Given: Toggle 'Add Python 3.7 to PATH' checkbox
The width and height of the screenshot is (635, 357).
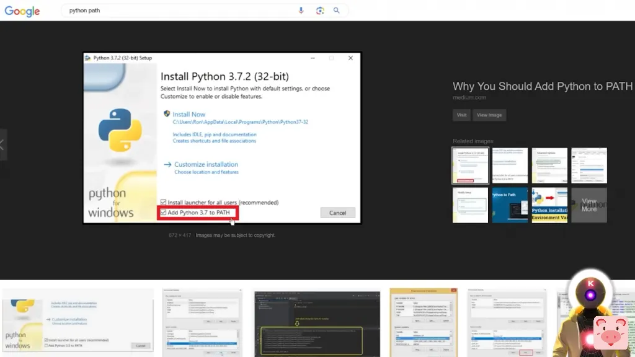Looking at the screenshot, I should tap(164, 213).
